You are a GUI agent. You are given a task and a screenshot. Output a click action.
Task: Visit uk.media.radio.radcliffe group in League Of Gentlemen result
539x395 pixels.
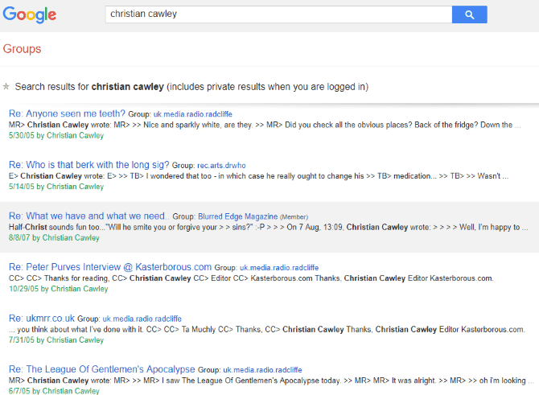tap(262, 369)
